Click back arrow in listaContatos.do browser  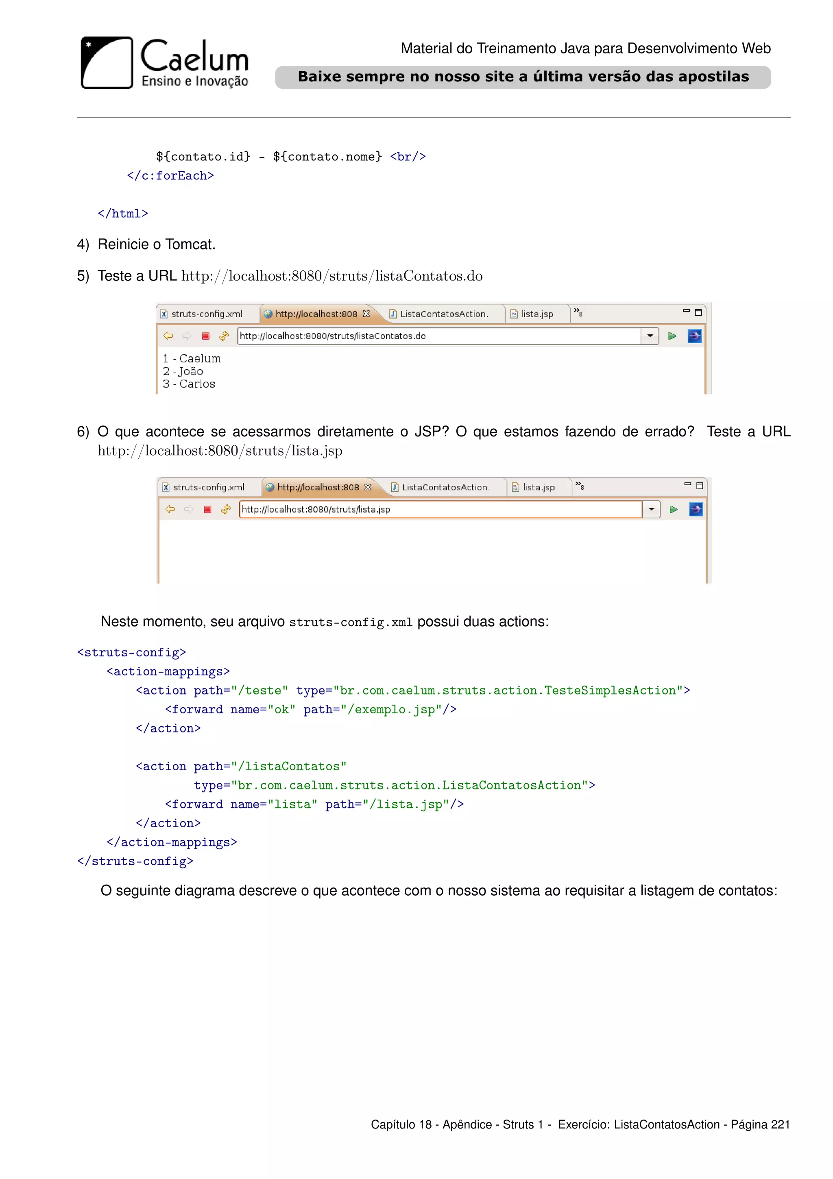(168, 336)
